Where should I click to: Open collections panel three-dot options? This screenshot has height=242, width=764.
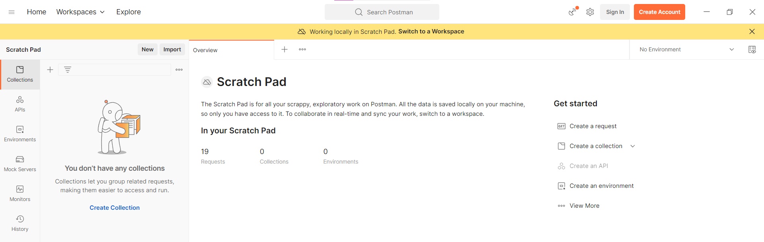(179, 70)
